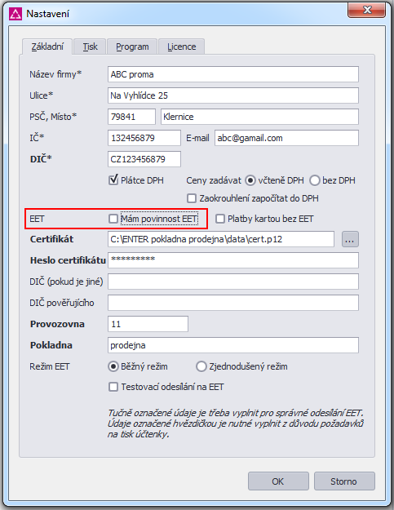Click the Provozovna field containing 11

pyautogui.click(x=148, y=324)
